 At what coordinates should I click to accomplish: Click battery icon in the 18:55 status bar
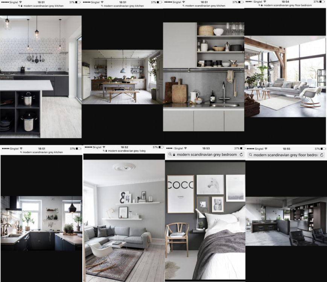pyautogui.click(x=323, y=149)
